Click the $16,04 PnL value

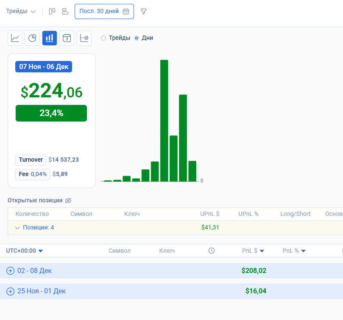[x=256, y=291]
